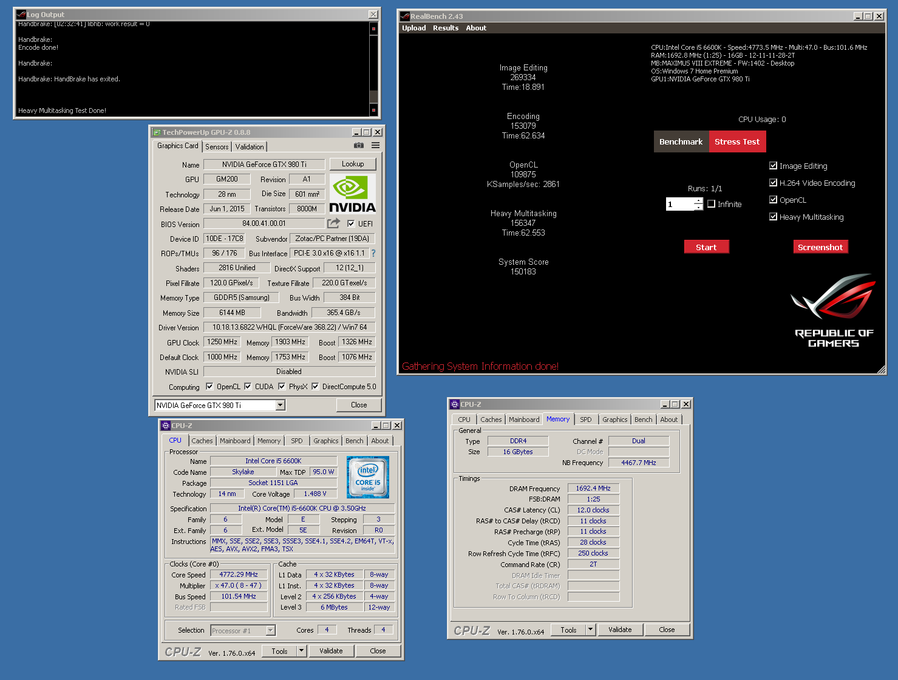
Task: Open the About menu in RealBench
Action: point(476,28)
